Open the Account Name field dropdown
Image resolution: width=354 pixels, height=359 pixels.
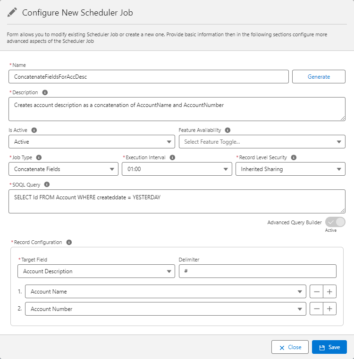[166, 292]
